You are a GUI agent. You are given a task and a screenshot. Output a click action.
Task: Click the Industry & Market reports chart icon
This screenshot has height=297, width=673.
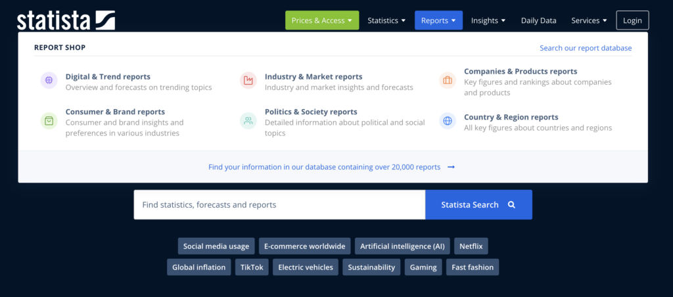click(x=248, y=81)
